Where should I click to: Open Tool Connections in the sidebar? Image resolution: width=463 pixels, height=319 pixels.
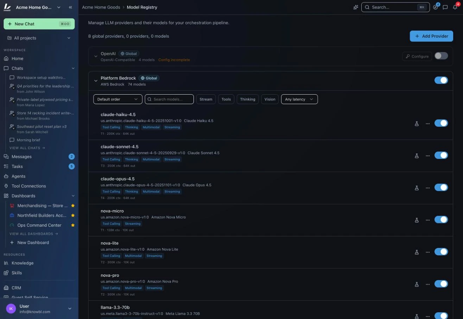coord(39,186)
